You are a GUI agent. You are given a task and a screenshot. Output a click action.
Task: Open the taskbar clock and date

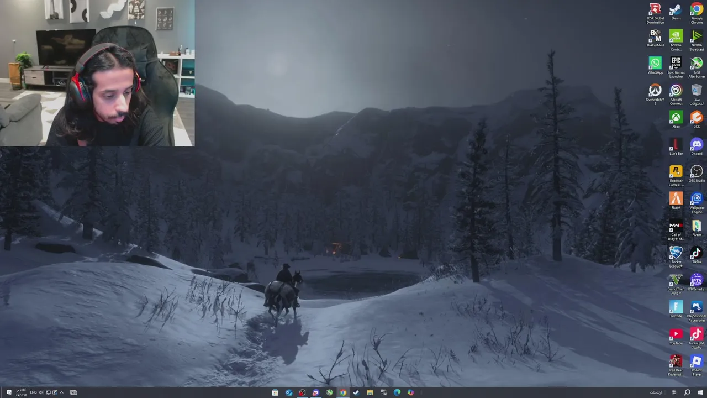coord(22,392)
